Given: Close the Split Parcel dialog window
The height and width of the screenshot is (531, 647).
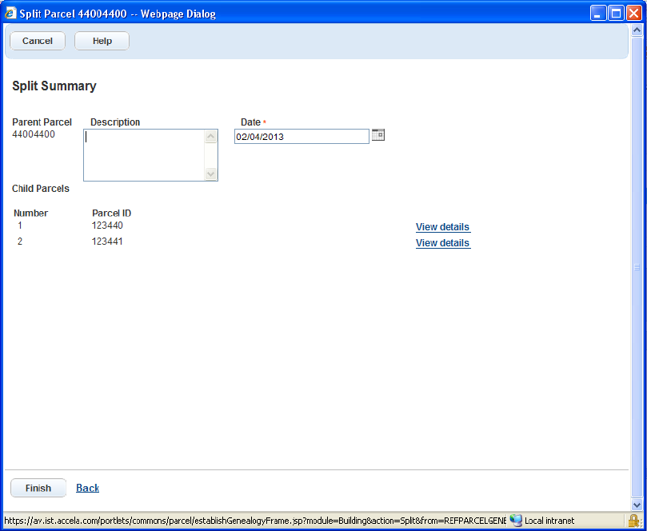Looking at the screenshot, I should coord(633,14).
